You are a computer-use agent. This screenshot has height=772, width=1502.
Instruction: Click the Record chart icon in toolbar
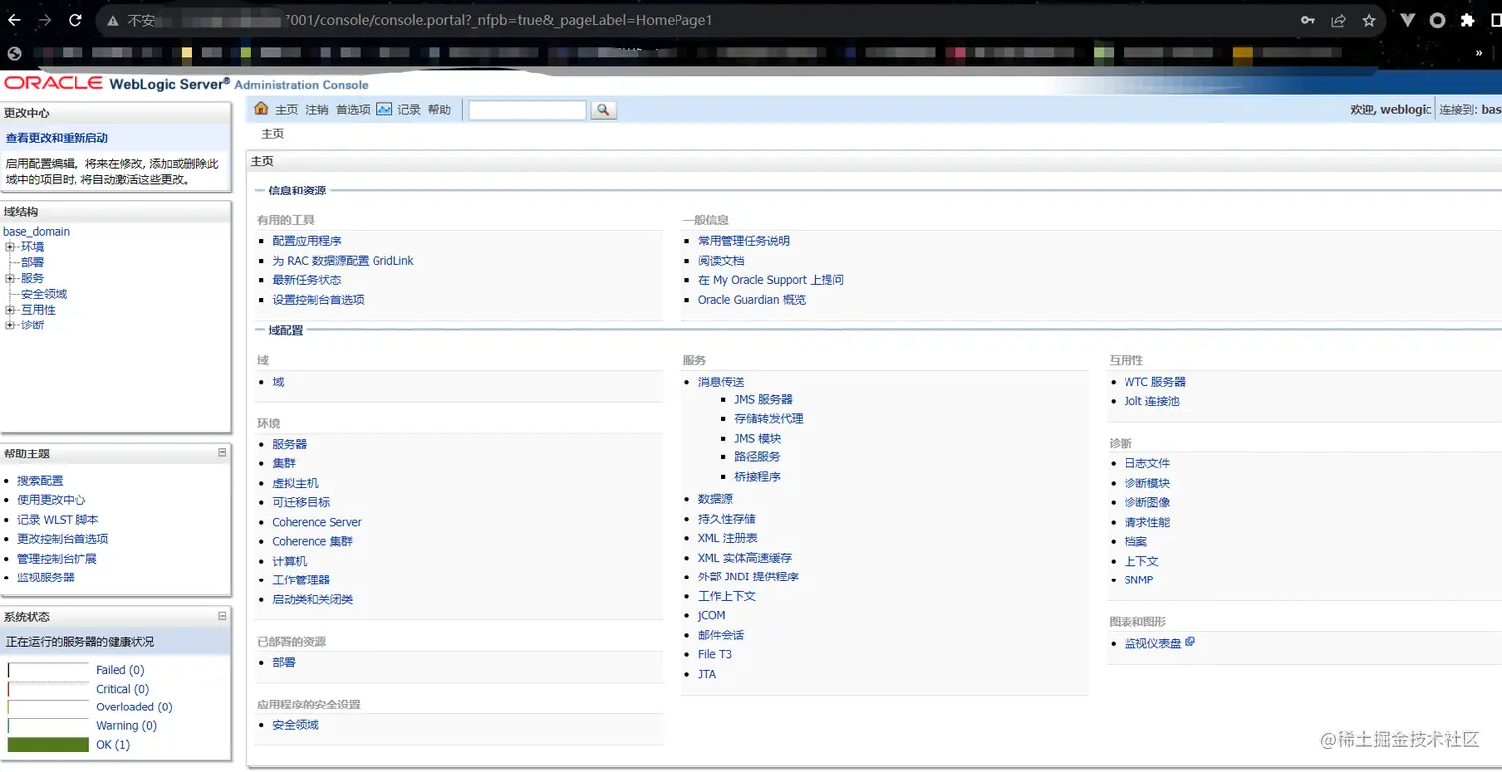(x=384, y=109)
